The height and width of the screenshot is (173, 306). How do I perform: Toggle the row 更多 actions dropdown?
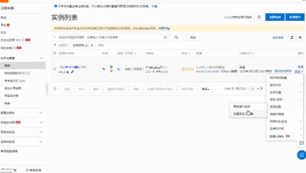pyautogui.click(x=299, y=72)
